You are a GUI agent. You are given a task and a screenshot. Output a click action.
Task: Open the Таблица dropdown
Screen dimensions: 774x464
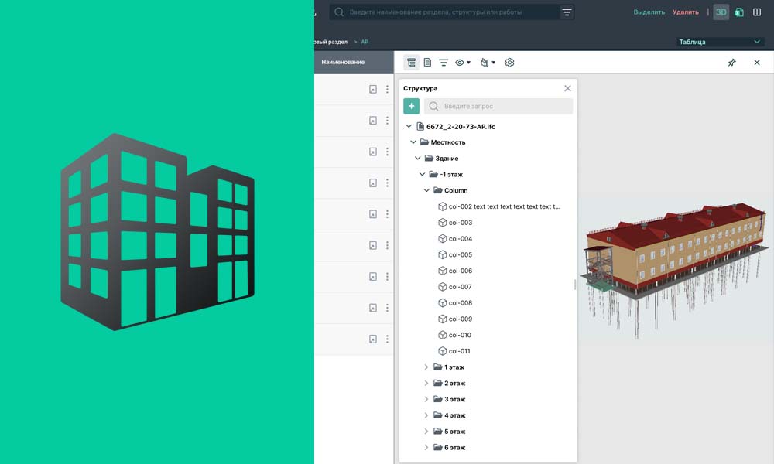point(720,42)
